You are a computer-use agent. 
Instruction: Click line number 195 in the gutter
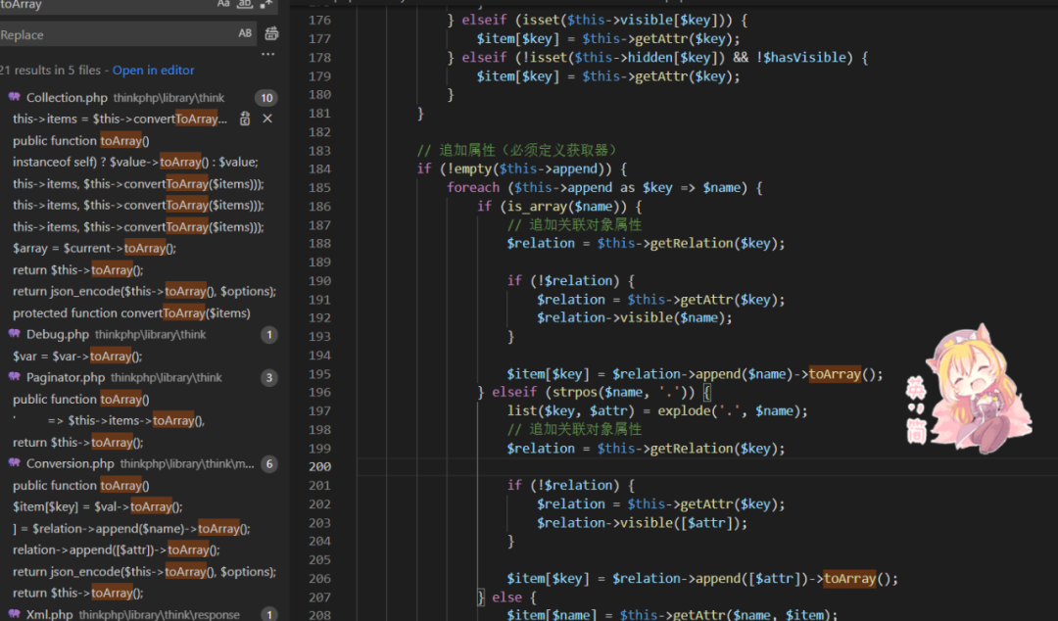tap(319, 374)
